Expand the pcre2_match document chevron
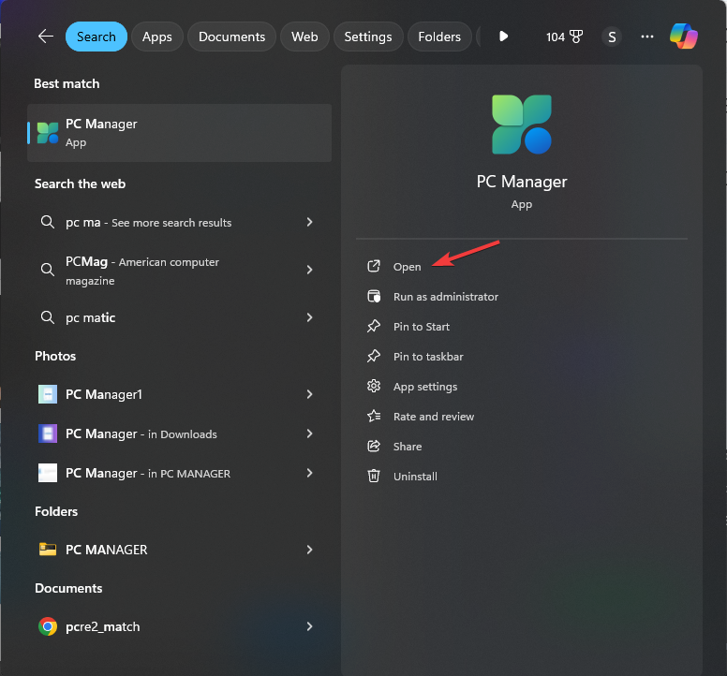Image resolution: width=727 pixels, height=676 pixels. (x=309, y=626)
